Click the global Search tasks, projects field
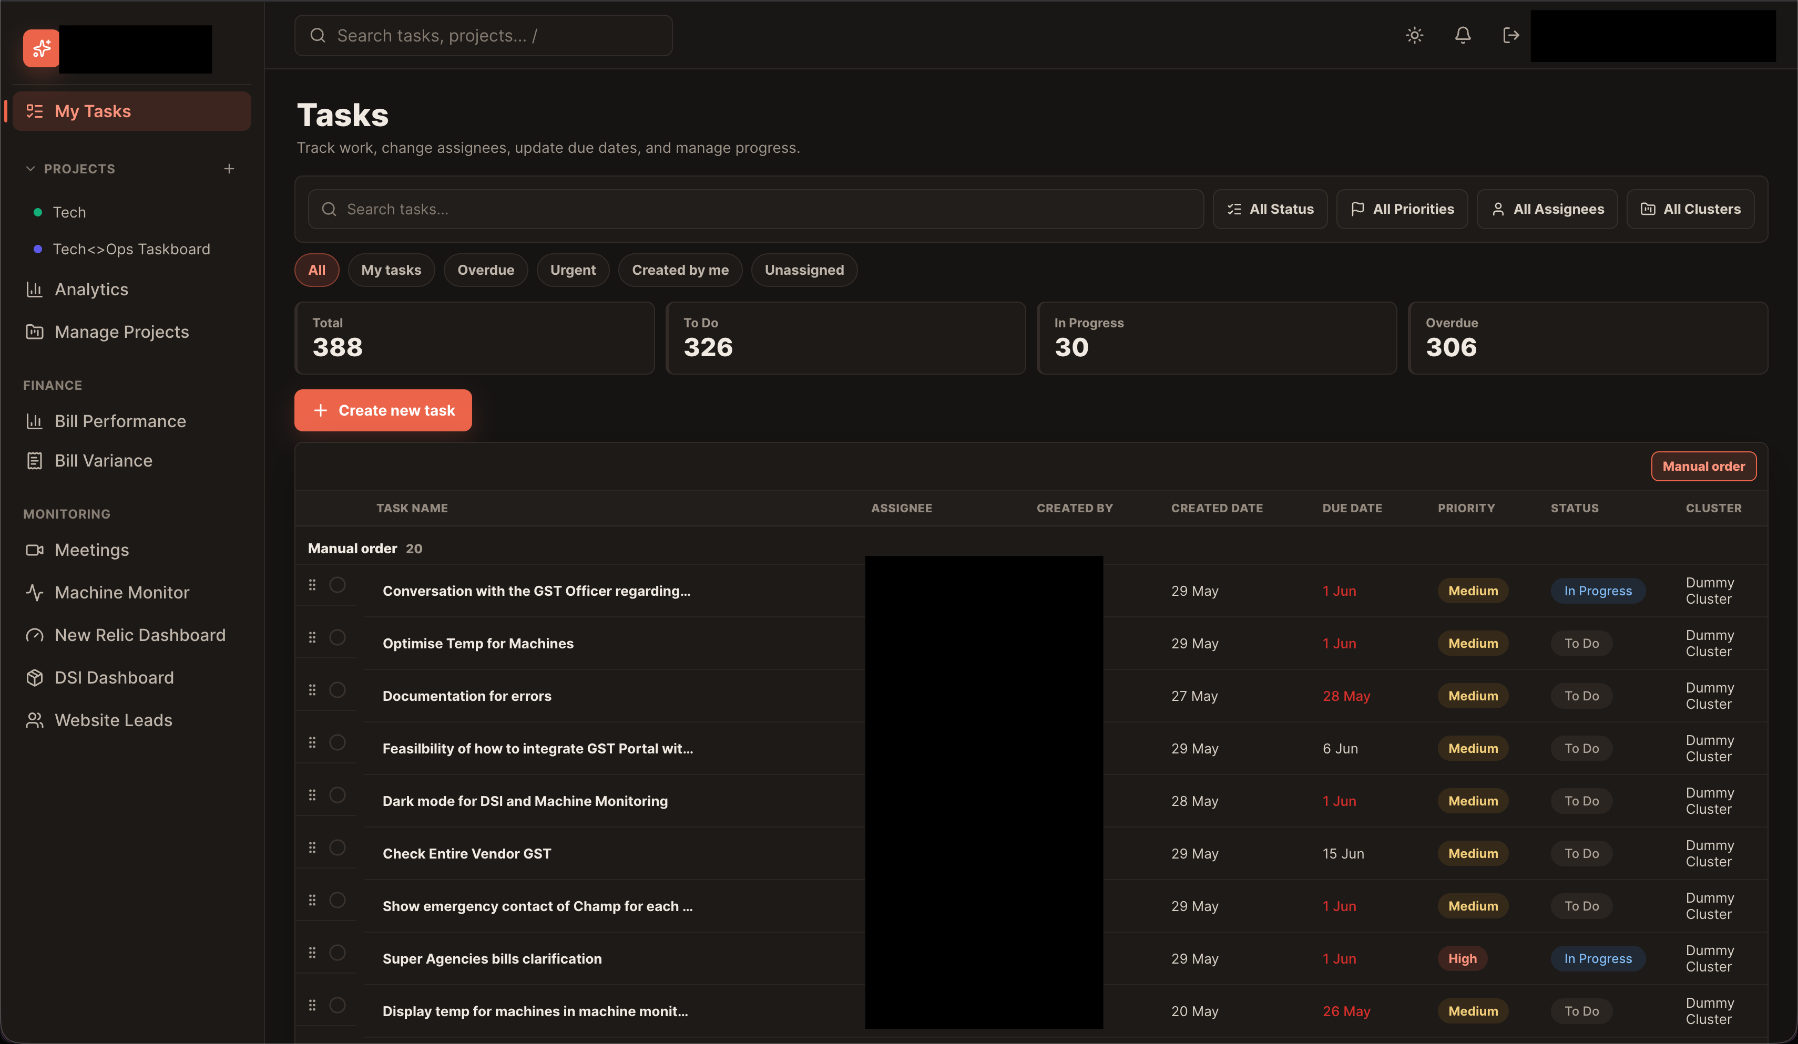The image size is (1798, 1044). [x=483, y=36]
